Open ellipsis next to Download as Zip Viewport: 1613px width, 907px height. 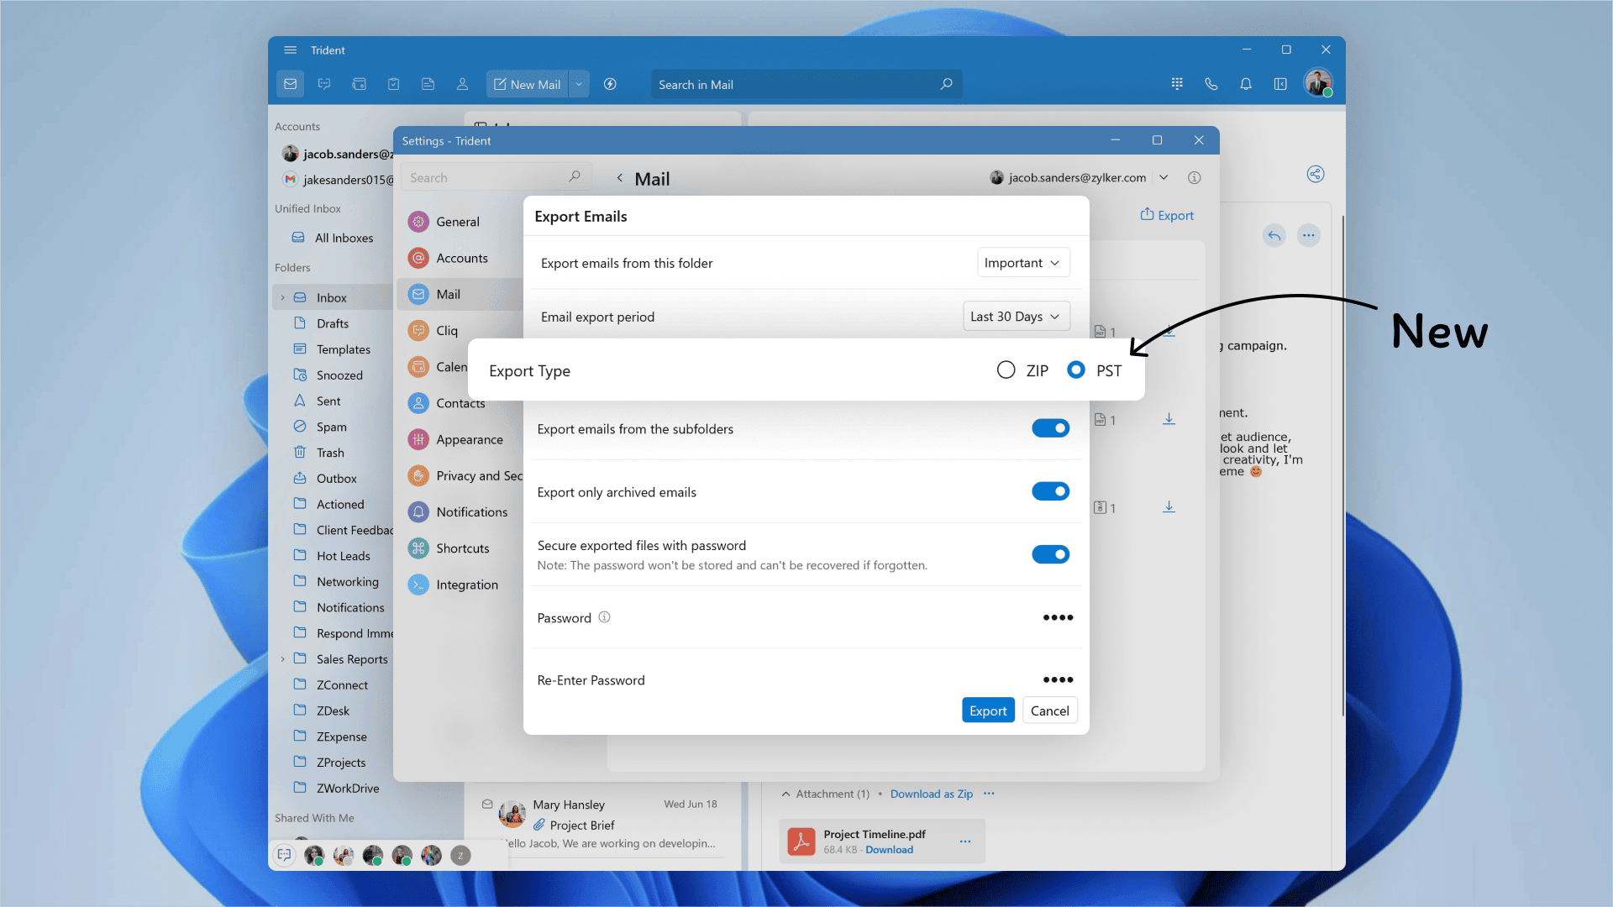click(x=989, y=794)
